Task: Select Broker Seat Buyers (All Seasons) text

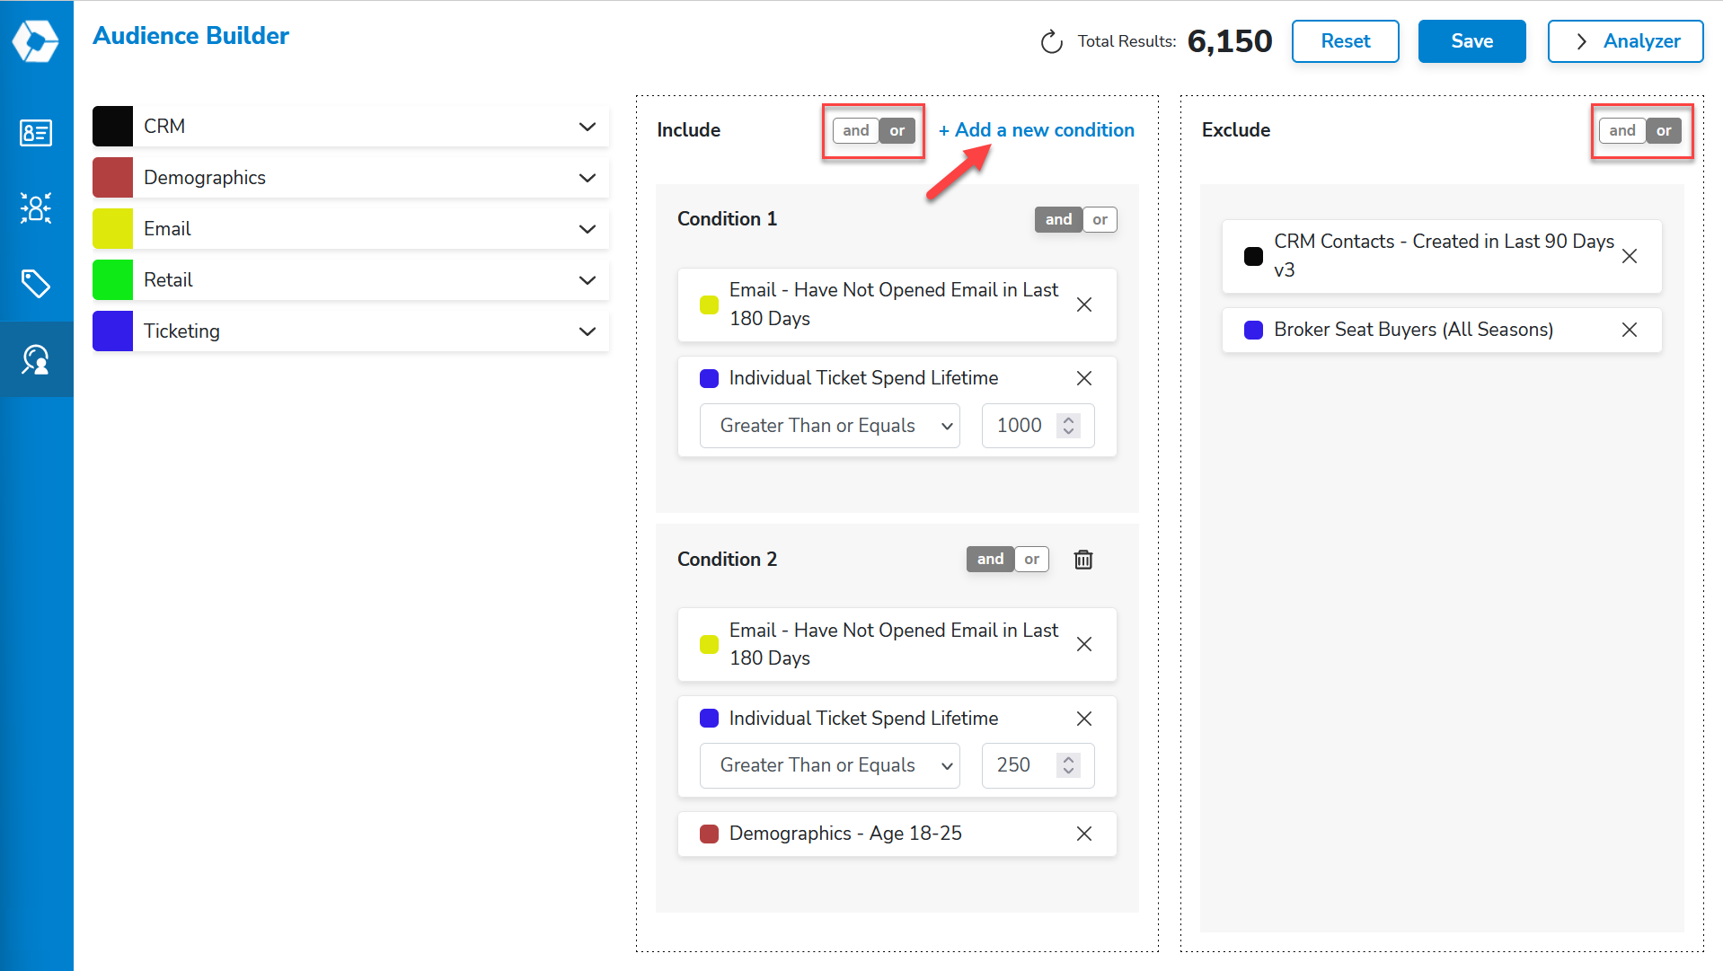Action: [x=1413, y=330]
